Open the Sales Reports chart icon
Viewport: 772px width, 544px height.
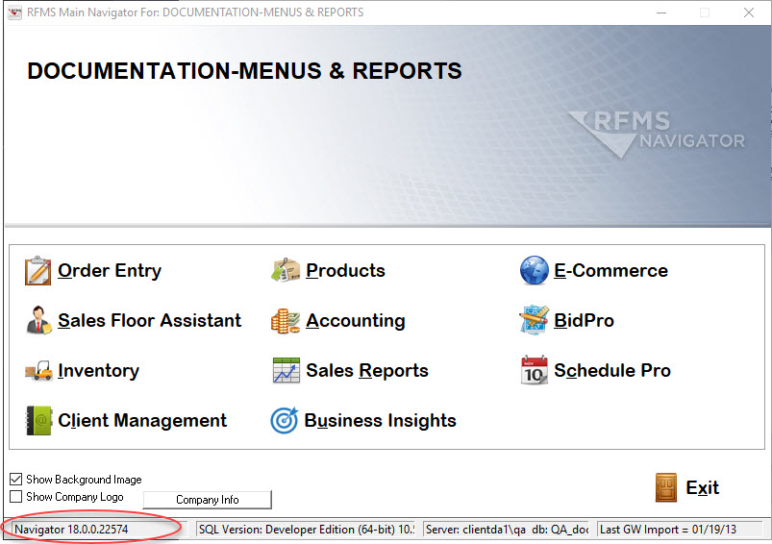[x=286, y=370]
